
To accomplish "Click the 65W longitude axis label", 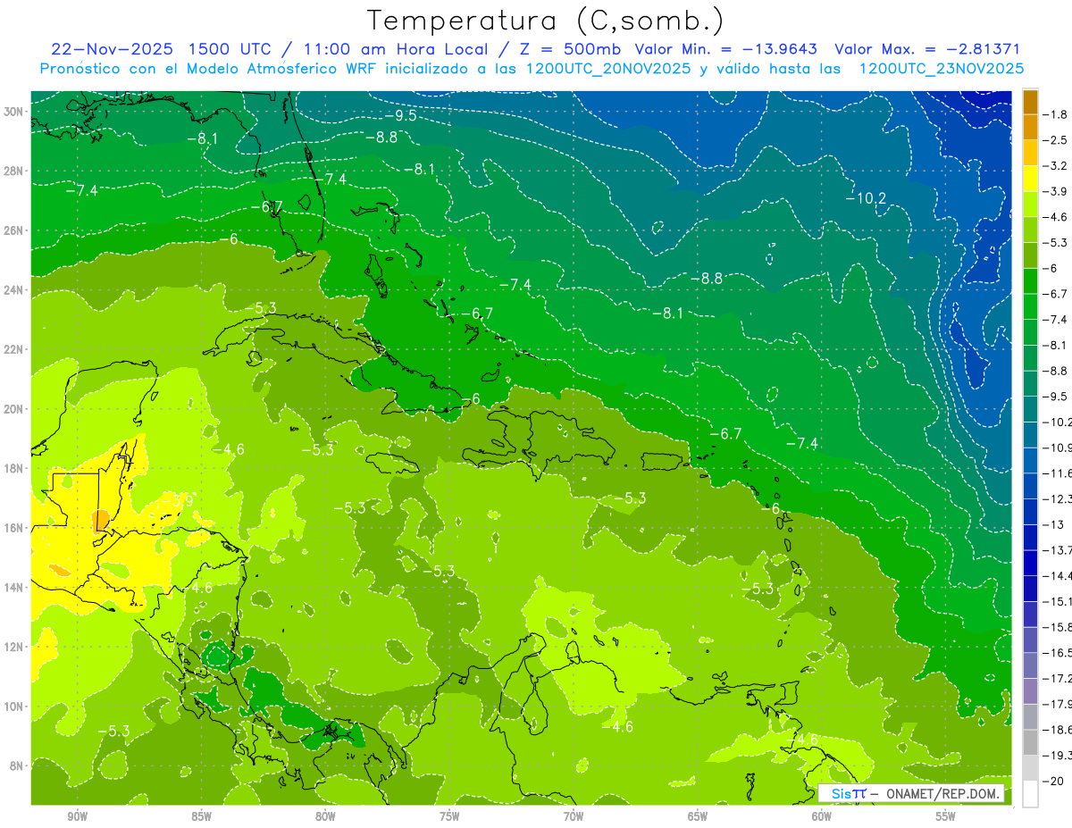I will tap(697, 817).
